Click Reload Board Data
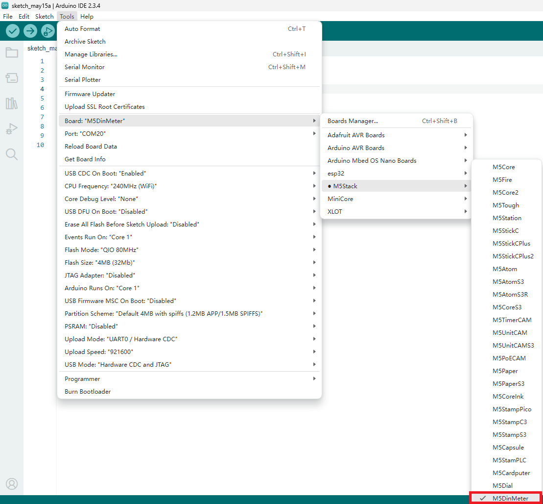The image size is (543, 504). 189,147
